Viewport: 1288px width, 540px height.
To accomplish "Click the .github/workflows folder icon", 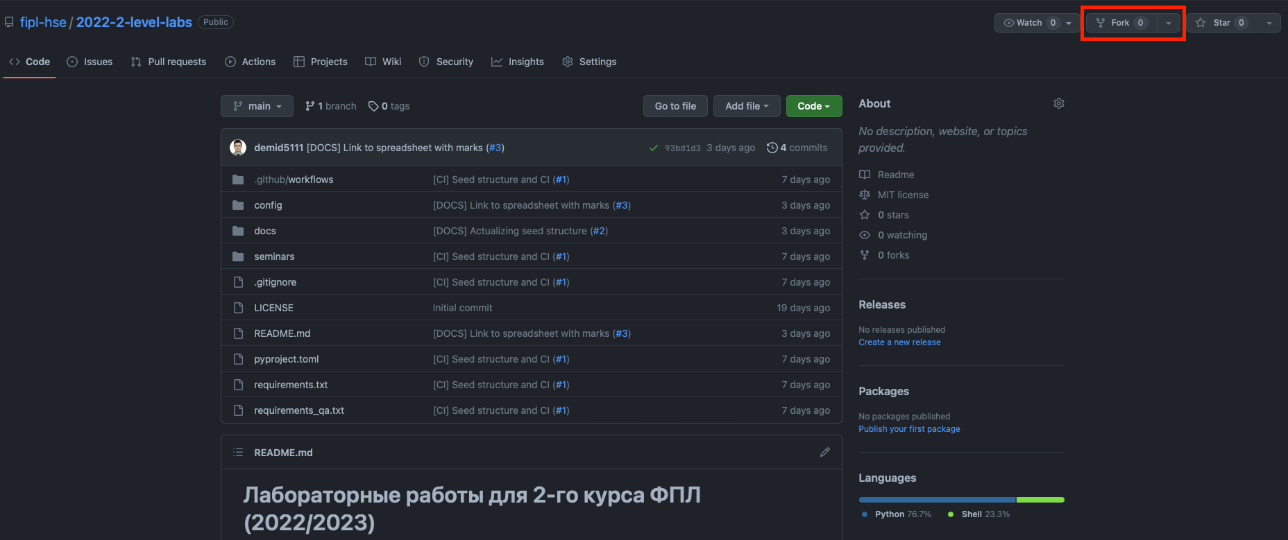I will [238, 180].
